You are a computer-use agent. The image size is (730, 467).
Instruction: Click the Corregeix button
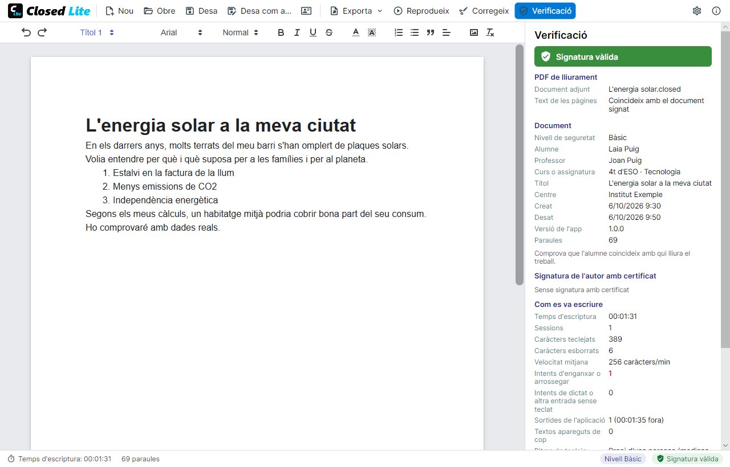pyautogui.click(x=484, y=11)
